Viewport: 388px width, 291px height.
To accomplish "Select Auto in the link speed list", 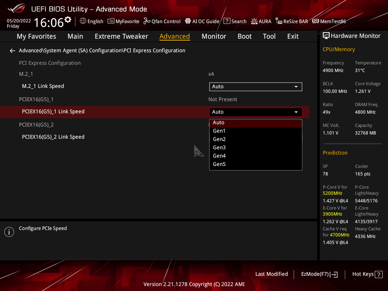I will [x=256, y=123].
